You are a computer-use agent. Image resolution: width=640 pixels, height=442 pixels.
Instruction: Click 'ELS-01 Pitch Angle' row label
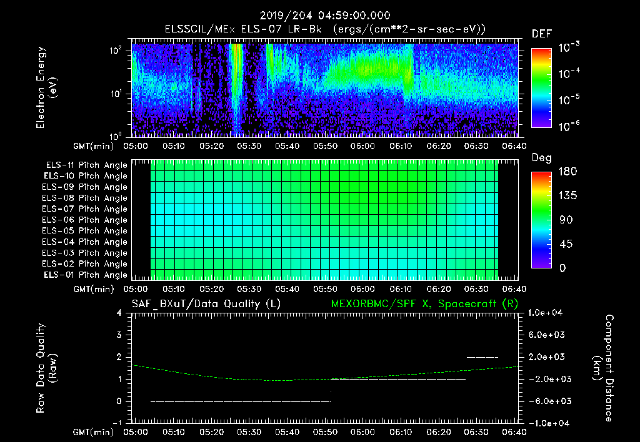pyautogui.click(x=86, y=275)
